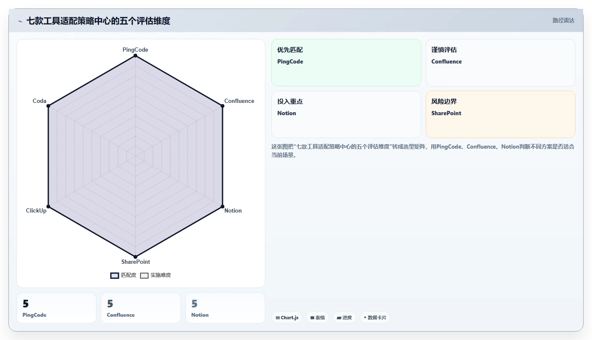Select the PingCode score card showing 5

(x=56, y=308)
